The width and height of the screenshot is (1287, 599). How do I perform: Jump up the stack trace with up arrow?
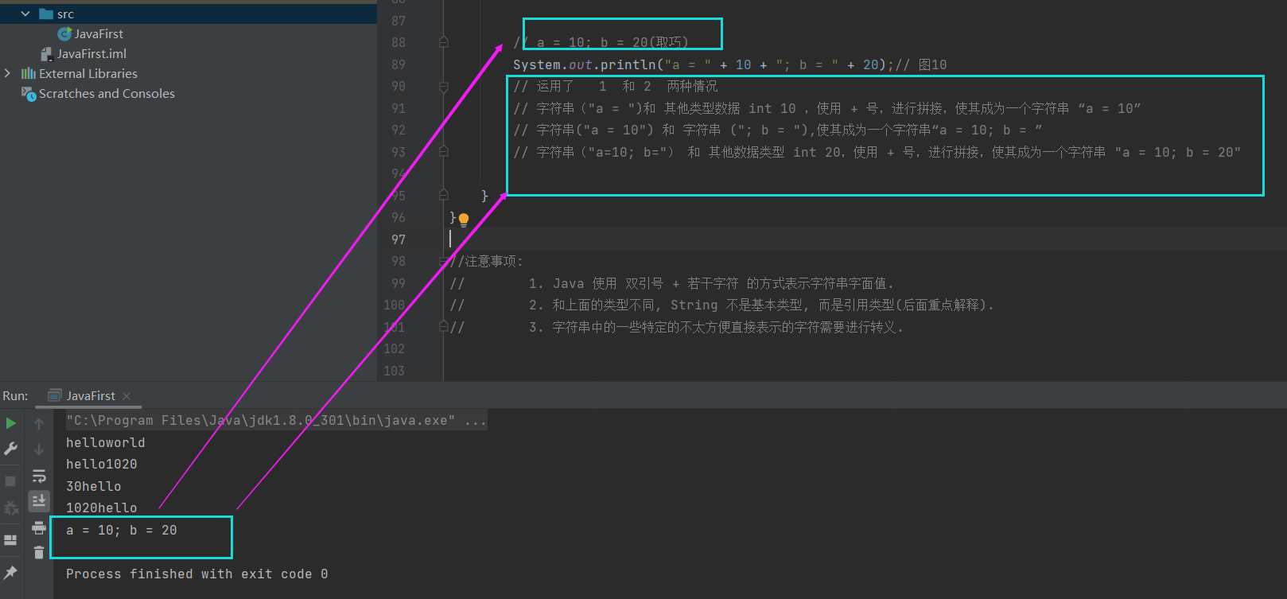39,424
